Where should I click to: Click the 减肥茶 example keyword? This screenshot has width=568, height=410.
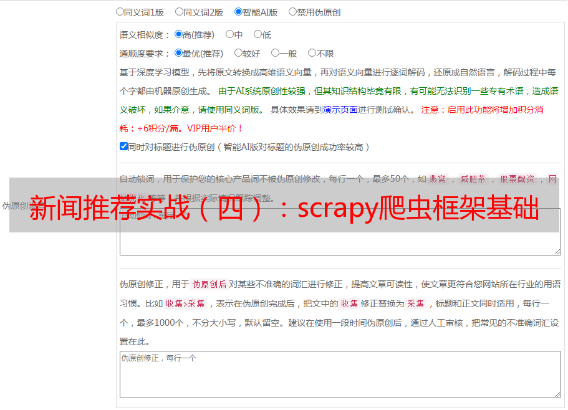[473, 179]
